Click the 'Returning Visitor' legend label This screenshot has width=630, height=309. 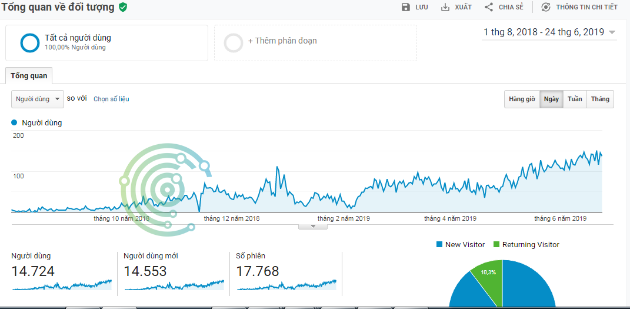coord(531,244)
